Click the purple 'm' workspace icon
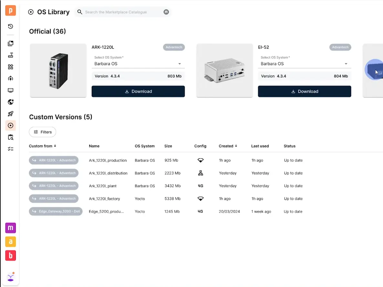The image size is (383, 287). (11, 228)
